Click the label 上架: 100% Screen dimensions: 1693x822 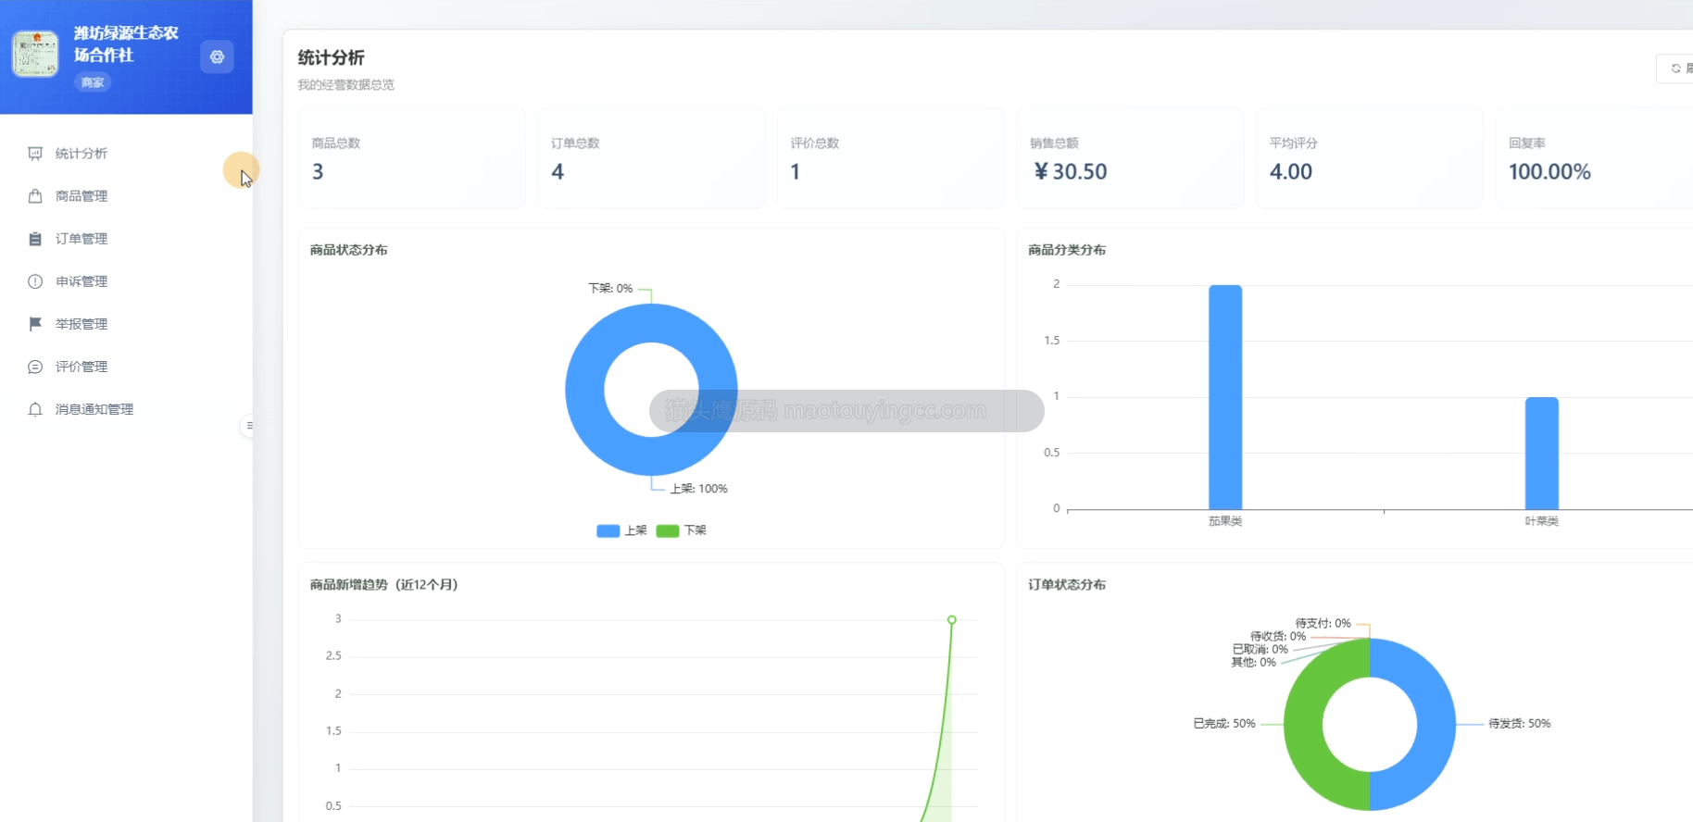[x=699, y=489]
